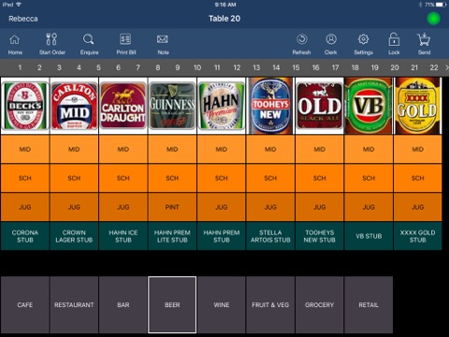This screenshot has width=449, height=337.
Task: Tap the green status indicator circle
Action: click(433, 19)
